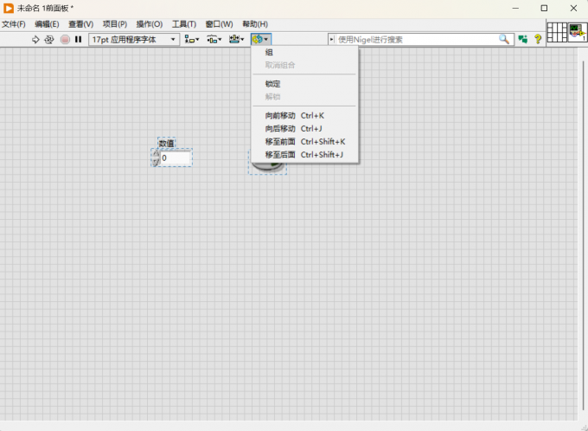The width and height of the screenshot is (588, 431).
Task: Open the Resize Objects dropdown
Action: [x=237, y=40]
